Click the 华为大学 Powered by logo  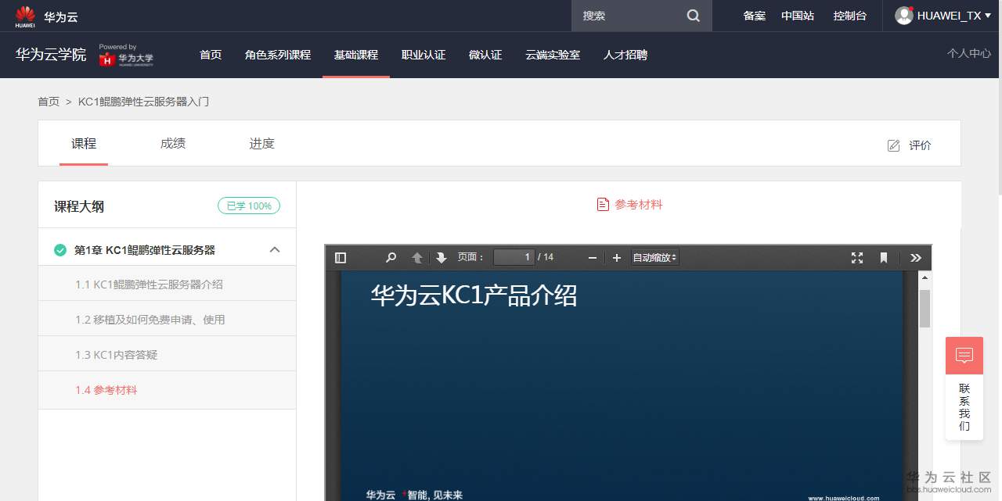126,55
